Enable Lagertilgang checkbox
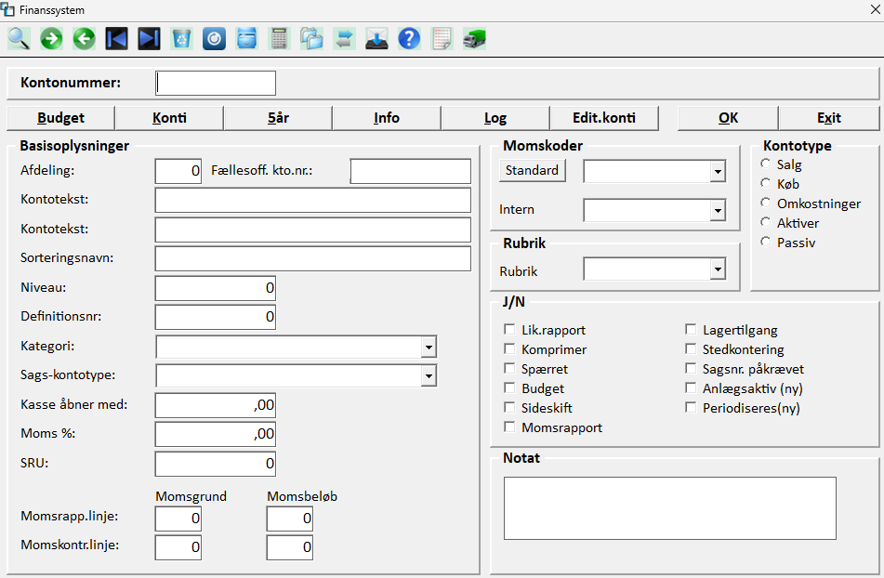 pos(691,330)
